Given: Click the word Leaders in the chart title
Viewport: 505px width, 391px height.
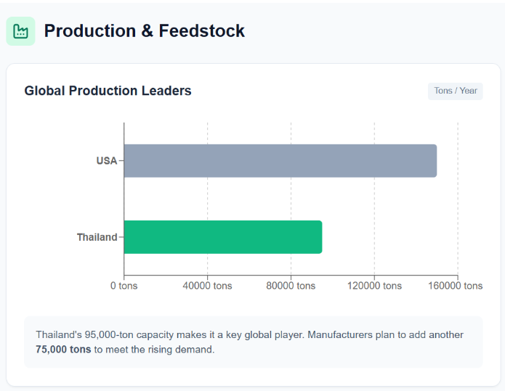Looking at the screenshot, I should tap(166, 91).
